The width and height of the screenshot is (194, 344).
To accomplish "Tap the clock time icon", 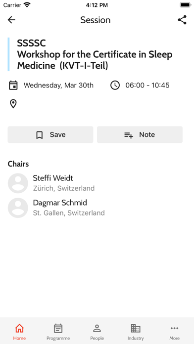I will (x=115, y=85).
